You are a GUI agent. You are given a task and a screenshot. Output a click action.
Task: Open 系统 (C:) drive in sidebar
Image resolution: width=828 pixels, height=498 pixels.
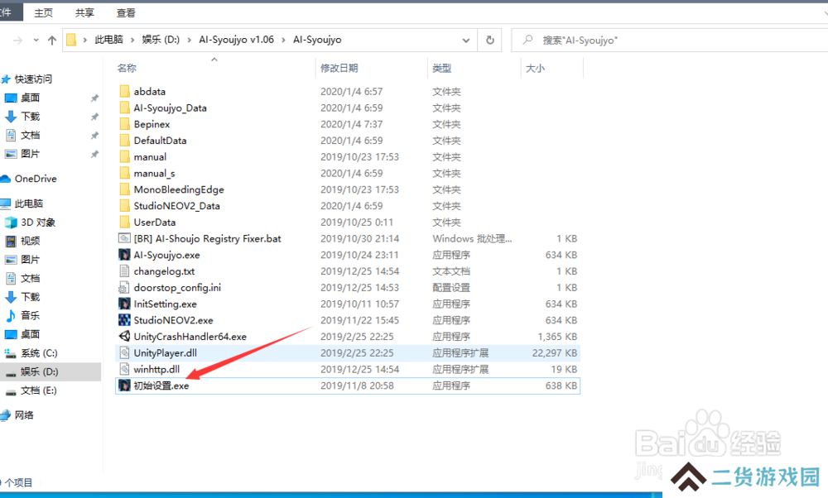(39, 353)
